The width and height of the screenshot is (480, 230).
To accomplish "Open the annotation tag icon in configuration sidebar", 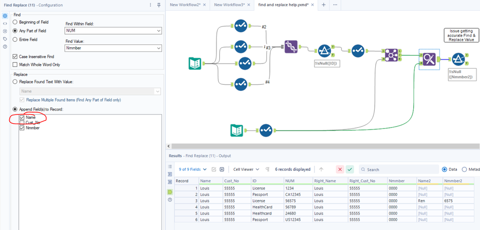I will point(5,39).
